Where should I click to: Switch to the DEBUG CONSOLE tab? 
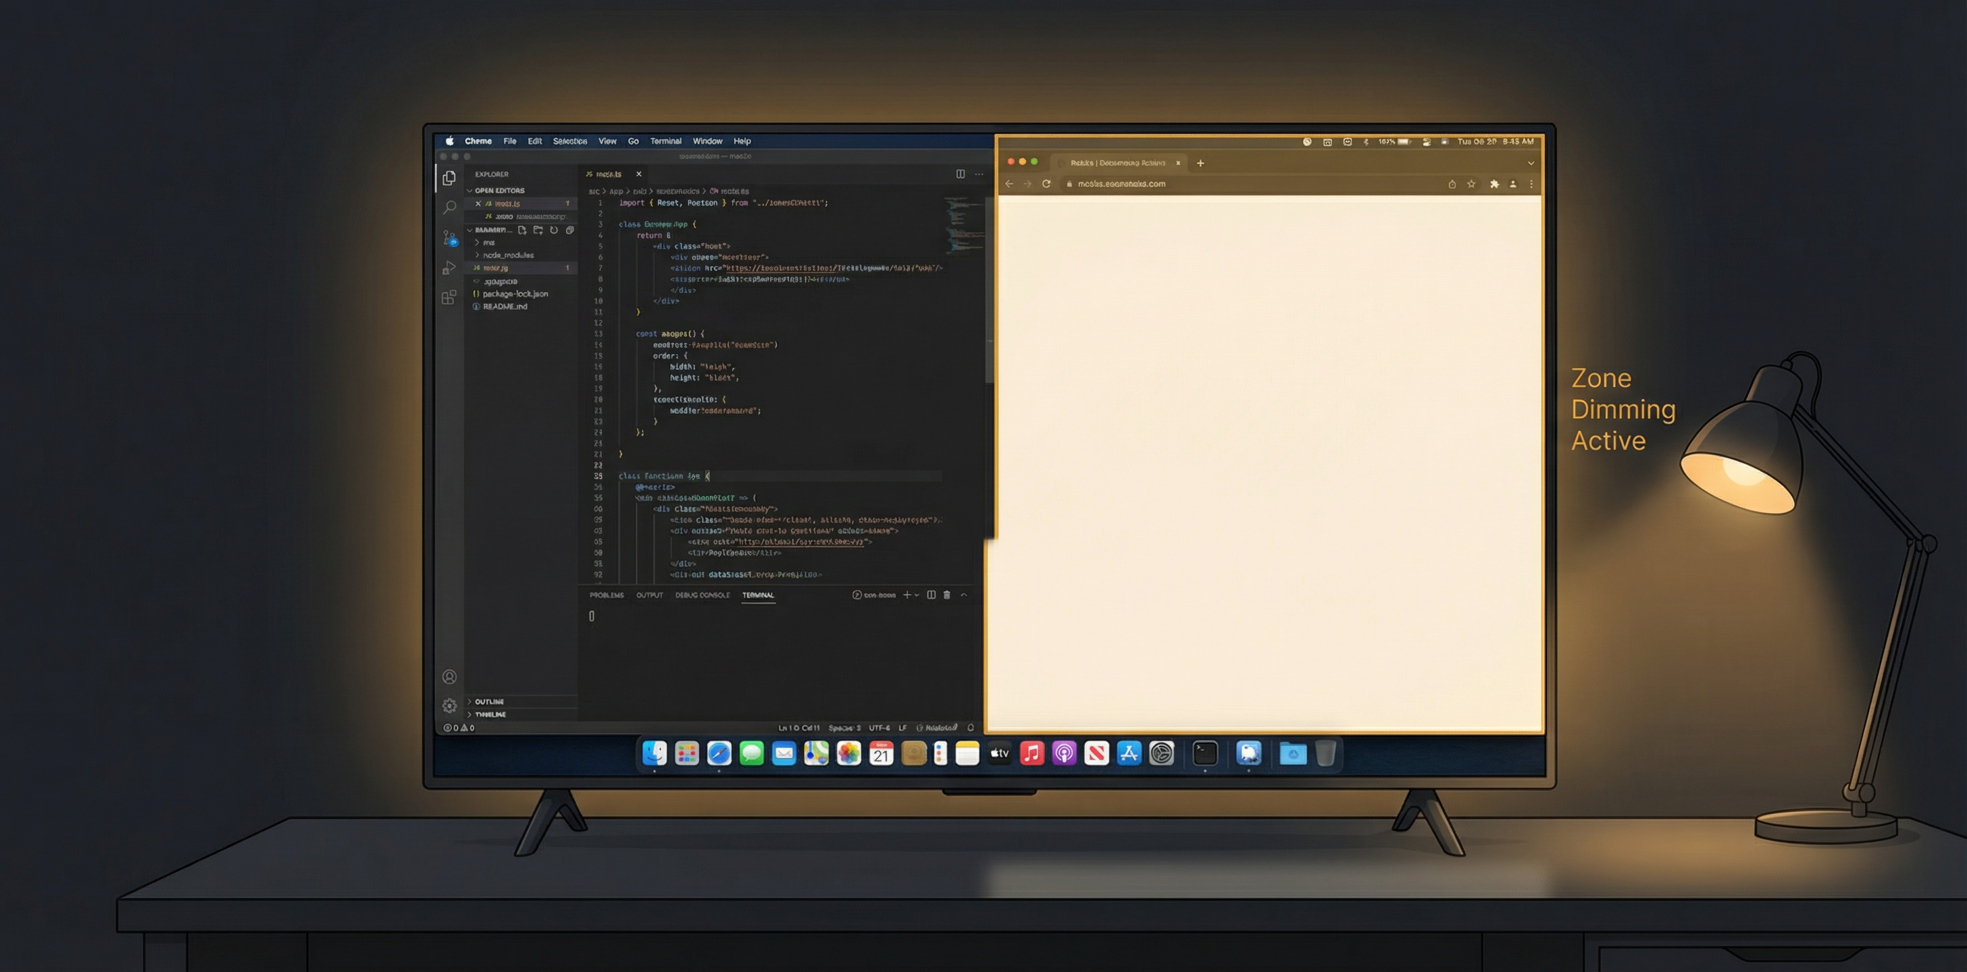tap(702, 595)
